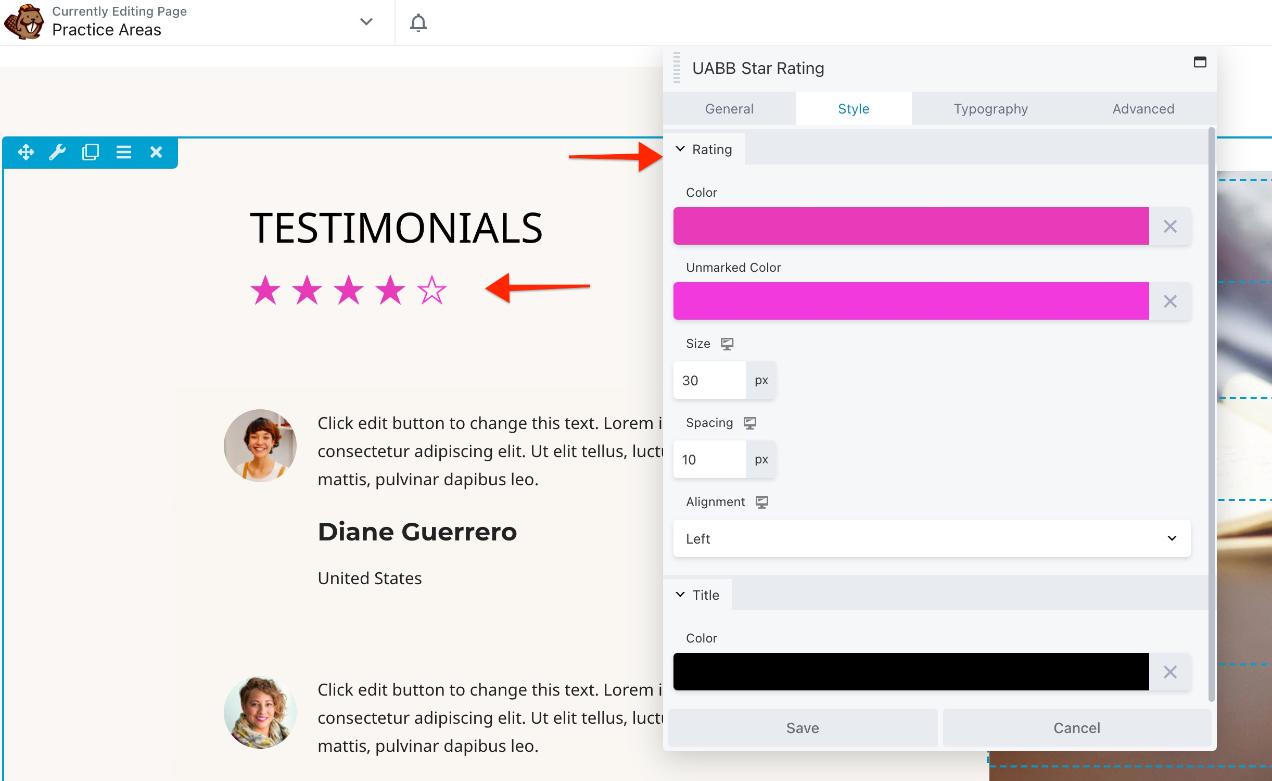Toggle responsive mode for Size field
1272x781 pixels.
coord(727,344)
